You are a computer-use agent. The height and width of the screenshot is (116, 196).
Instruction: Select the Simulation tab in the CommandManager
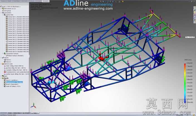coord(46,1)
